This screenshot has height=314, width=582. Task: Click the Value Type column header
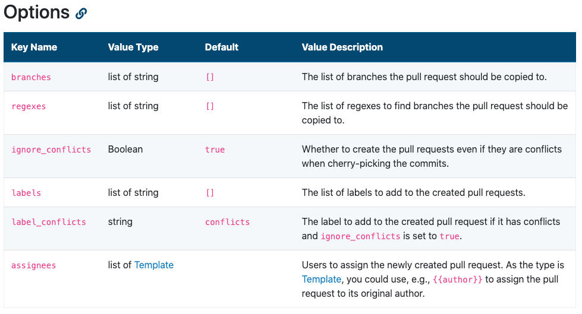[x=133, y=47]
